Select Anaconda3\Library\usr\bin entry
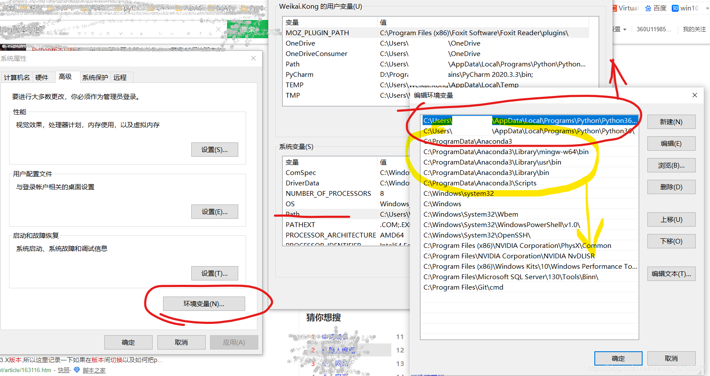This screenshot has width=710, height=376. [530, 162]
